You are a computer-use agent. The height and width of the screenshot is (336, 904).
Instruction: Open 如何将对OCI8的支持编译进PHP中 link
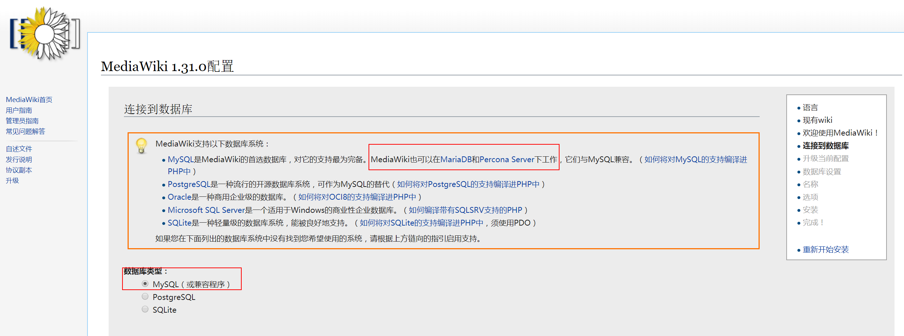357,197
